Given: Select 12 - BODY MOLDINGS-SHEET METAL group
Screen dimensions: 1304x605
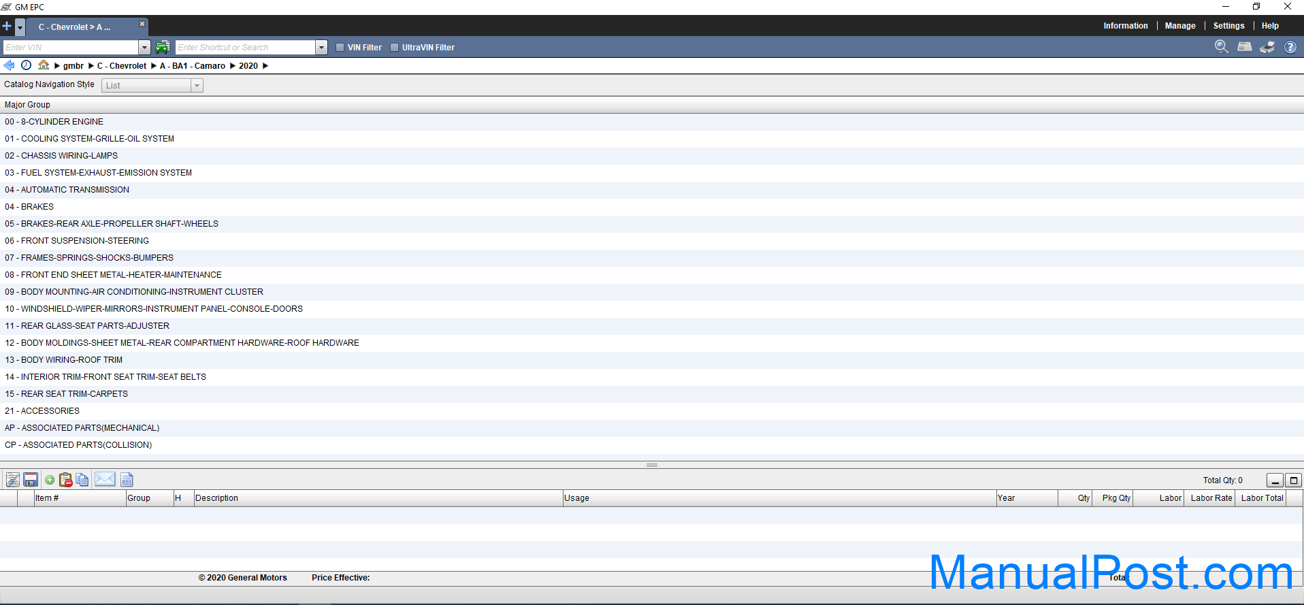Looking at the screenshot, I should [652, 343].
